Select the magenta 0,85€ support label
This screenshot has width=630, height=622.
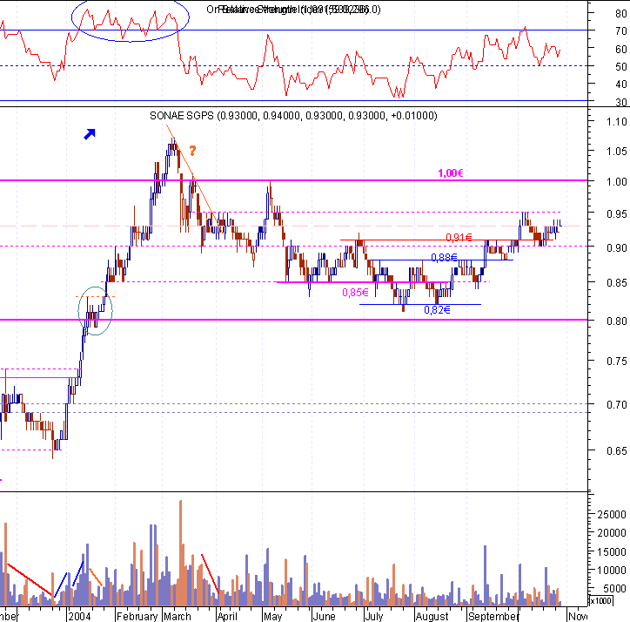[x=355, y=293]
